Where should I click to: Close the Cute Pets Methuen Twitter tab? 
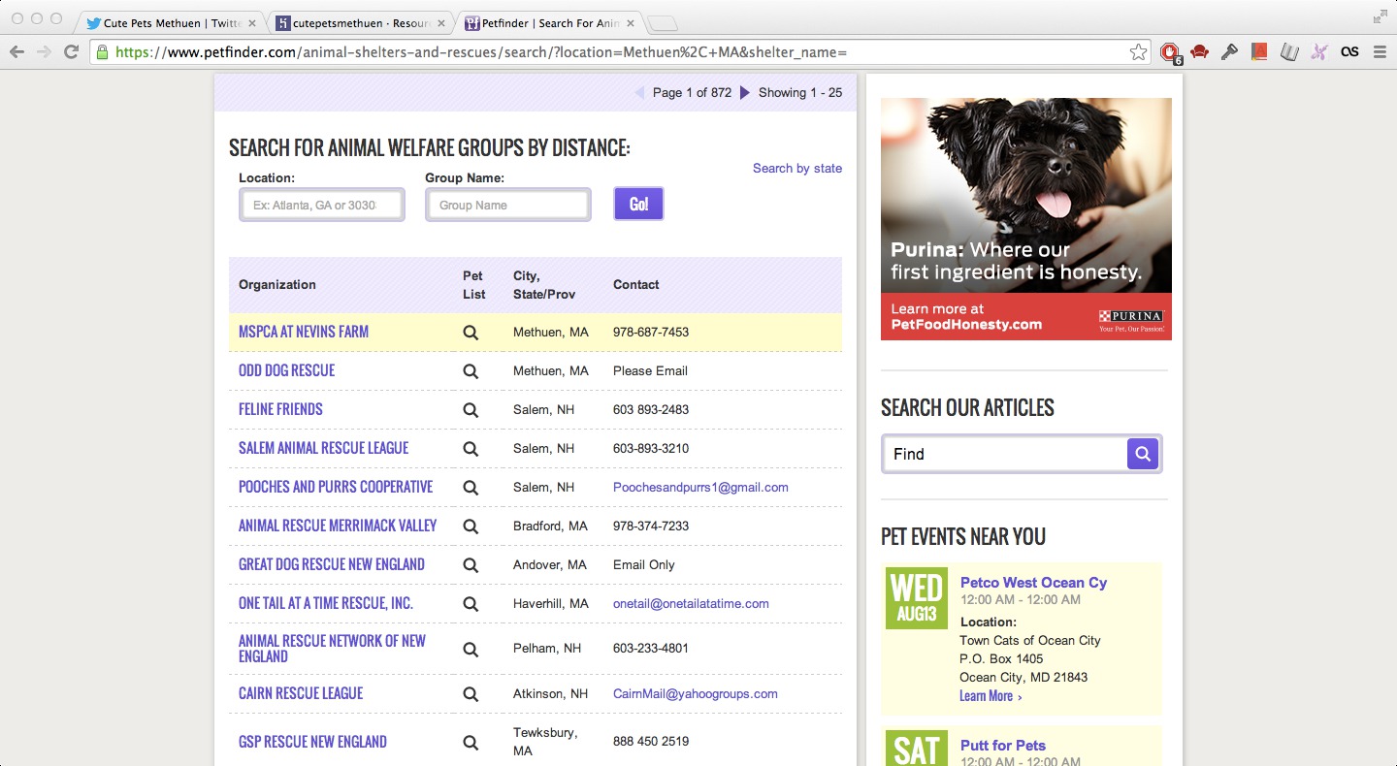252,23
